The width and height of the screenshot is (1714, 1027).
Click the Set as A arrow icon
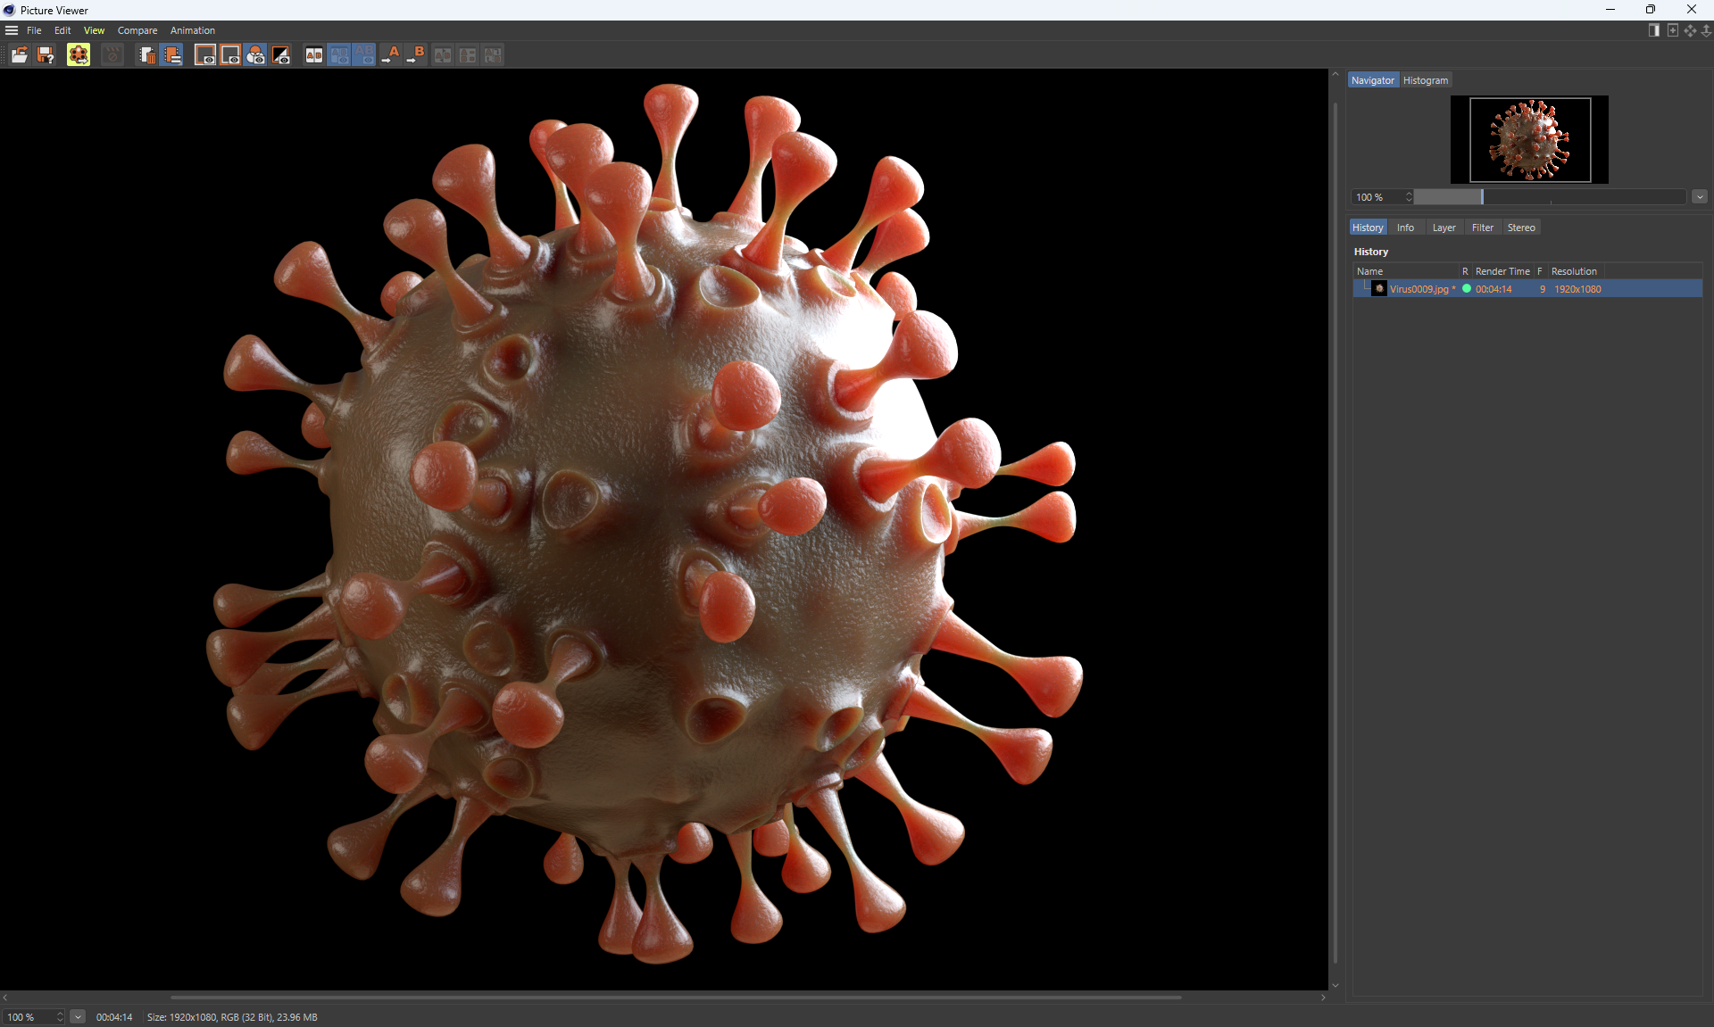point(391,55)
